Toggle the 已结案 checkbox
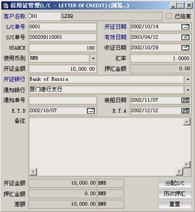 click(x=169, y=16)
